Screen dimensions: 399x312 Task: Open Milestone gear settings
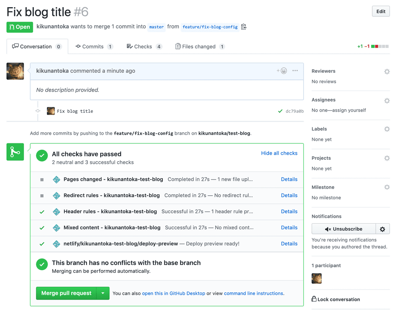[387, 187]
